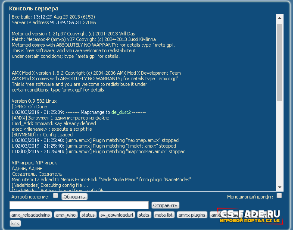Click the 'Админ, Админ' line
The image size is (293, 230).
pos(27,169)
